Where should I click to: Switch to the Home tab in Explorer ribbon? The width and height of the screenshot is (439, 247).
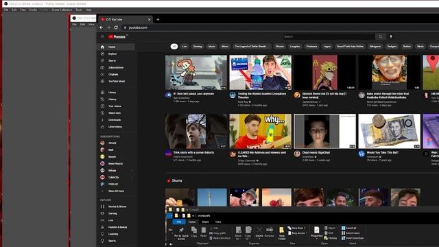click(x=192, y=222)
